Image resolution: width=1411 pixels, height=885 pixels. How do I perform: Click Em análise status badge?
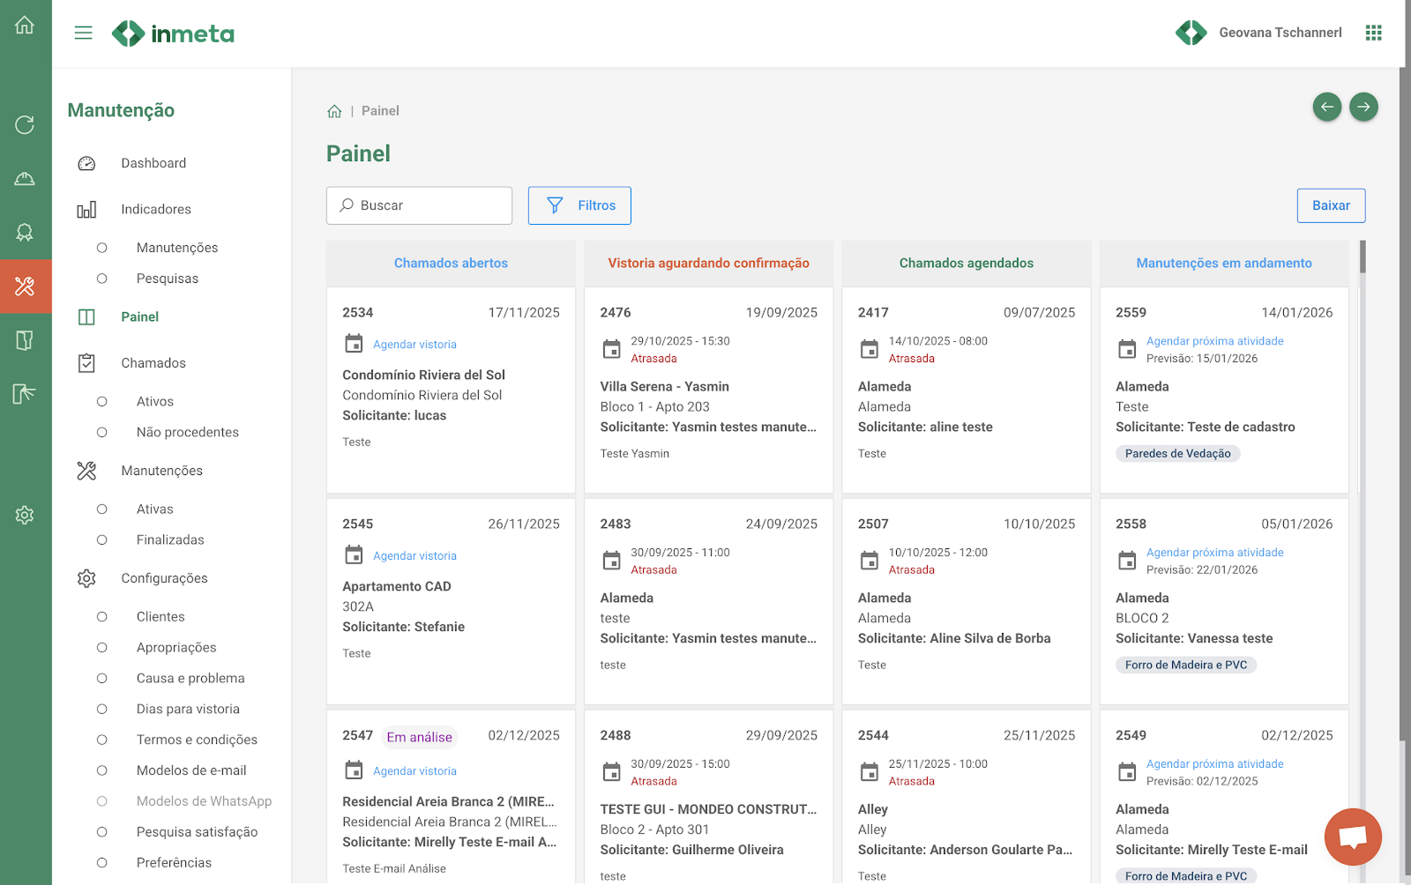[419, 737]
